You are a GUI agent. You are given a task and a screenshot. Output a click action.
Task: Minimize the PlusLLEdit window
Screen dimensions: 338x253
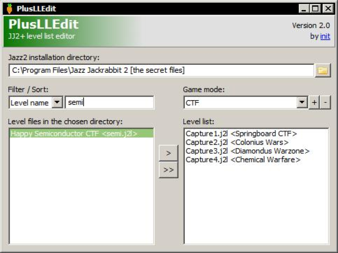point(304,9)
